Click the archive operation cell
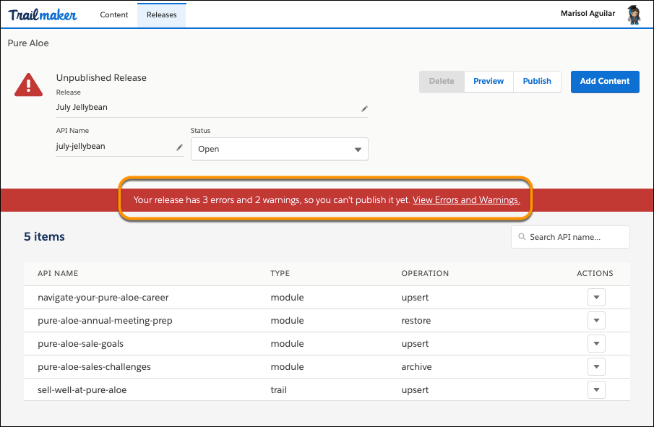This screenshot has height=427, width=654. [x=416, y=367]
